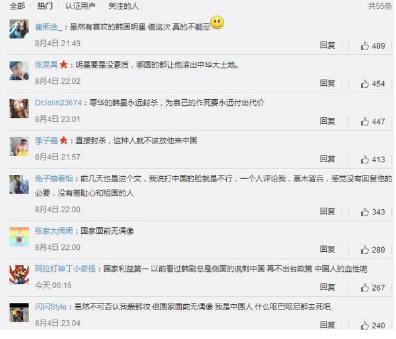
Task: Click thumbs-up icon beside 289
Action: point(364,250)
